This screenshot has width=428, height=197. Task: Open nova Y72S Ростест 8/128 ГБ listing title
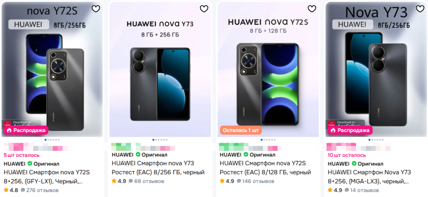(265, 168)
